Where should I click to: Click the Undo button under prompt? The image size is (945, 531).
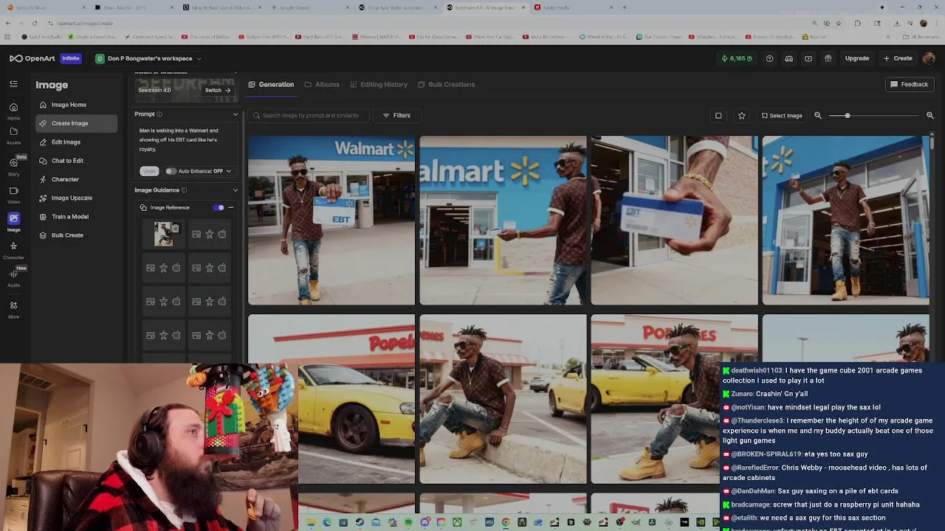(x=149, y=171)
